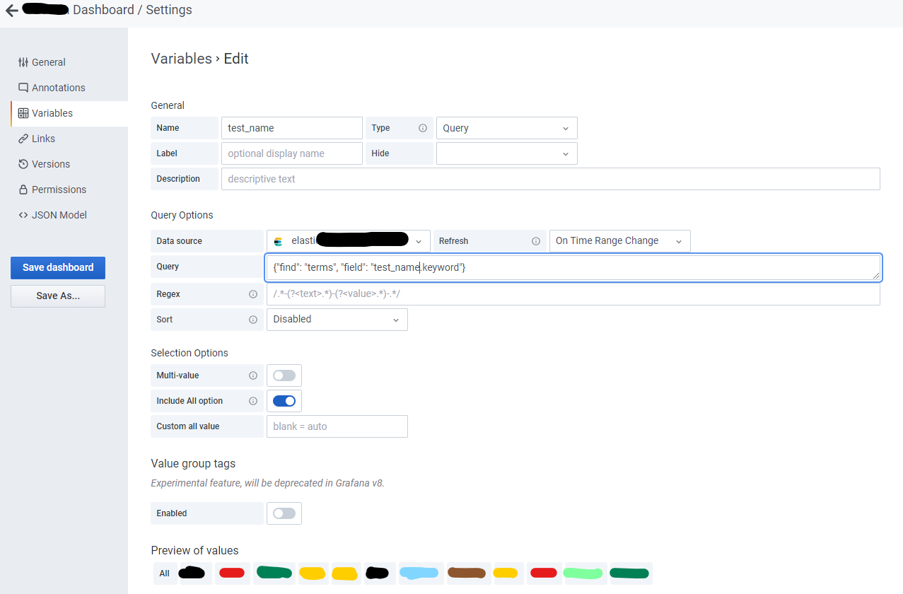Click inside the Custom all value field
Screen dimensions: 903x594
(x=337, y=426)
